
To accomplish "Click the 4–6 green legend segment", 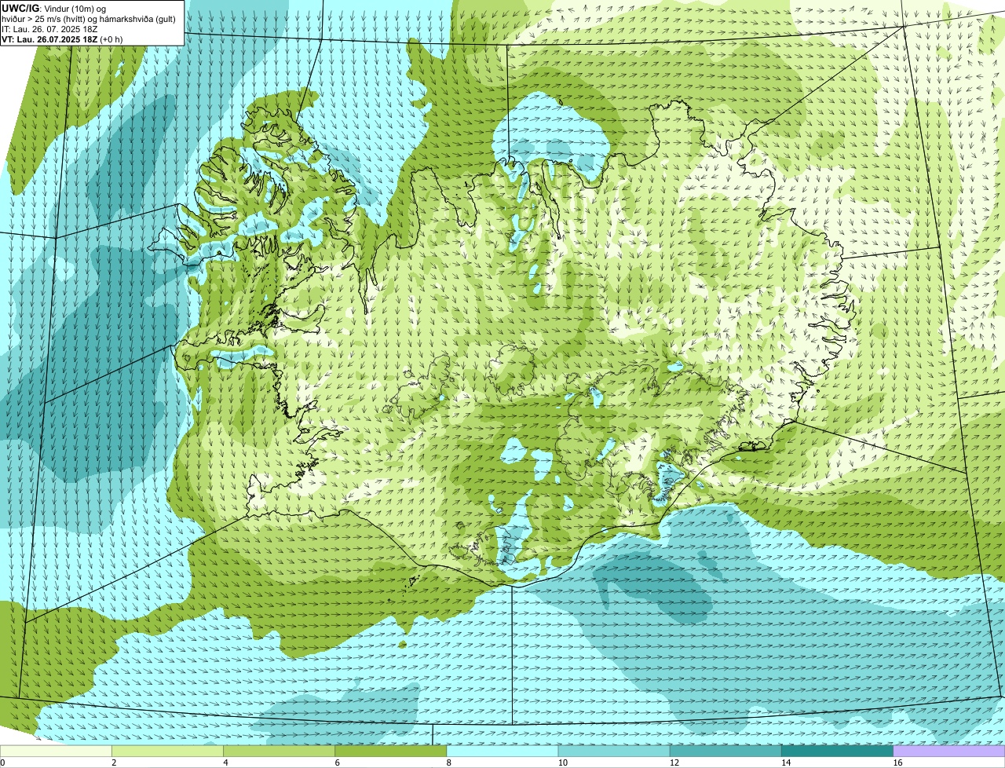I will [280, 751].
